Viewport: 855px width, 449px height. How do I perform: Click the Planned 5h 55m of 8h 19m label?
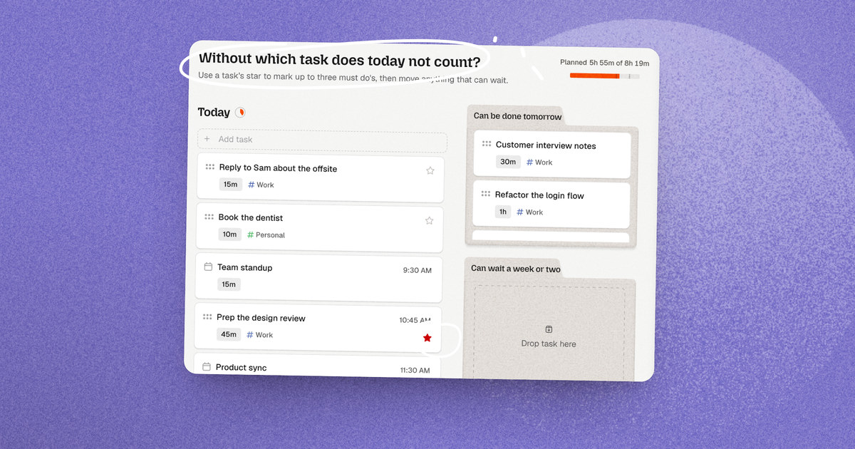[x=605, y=63]
